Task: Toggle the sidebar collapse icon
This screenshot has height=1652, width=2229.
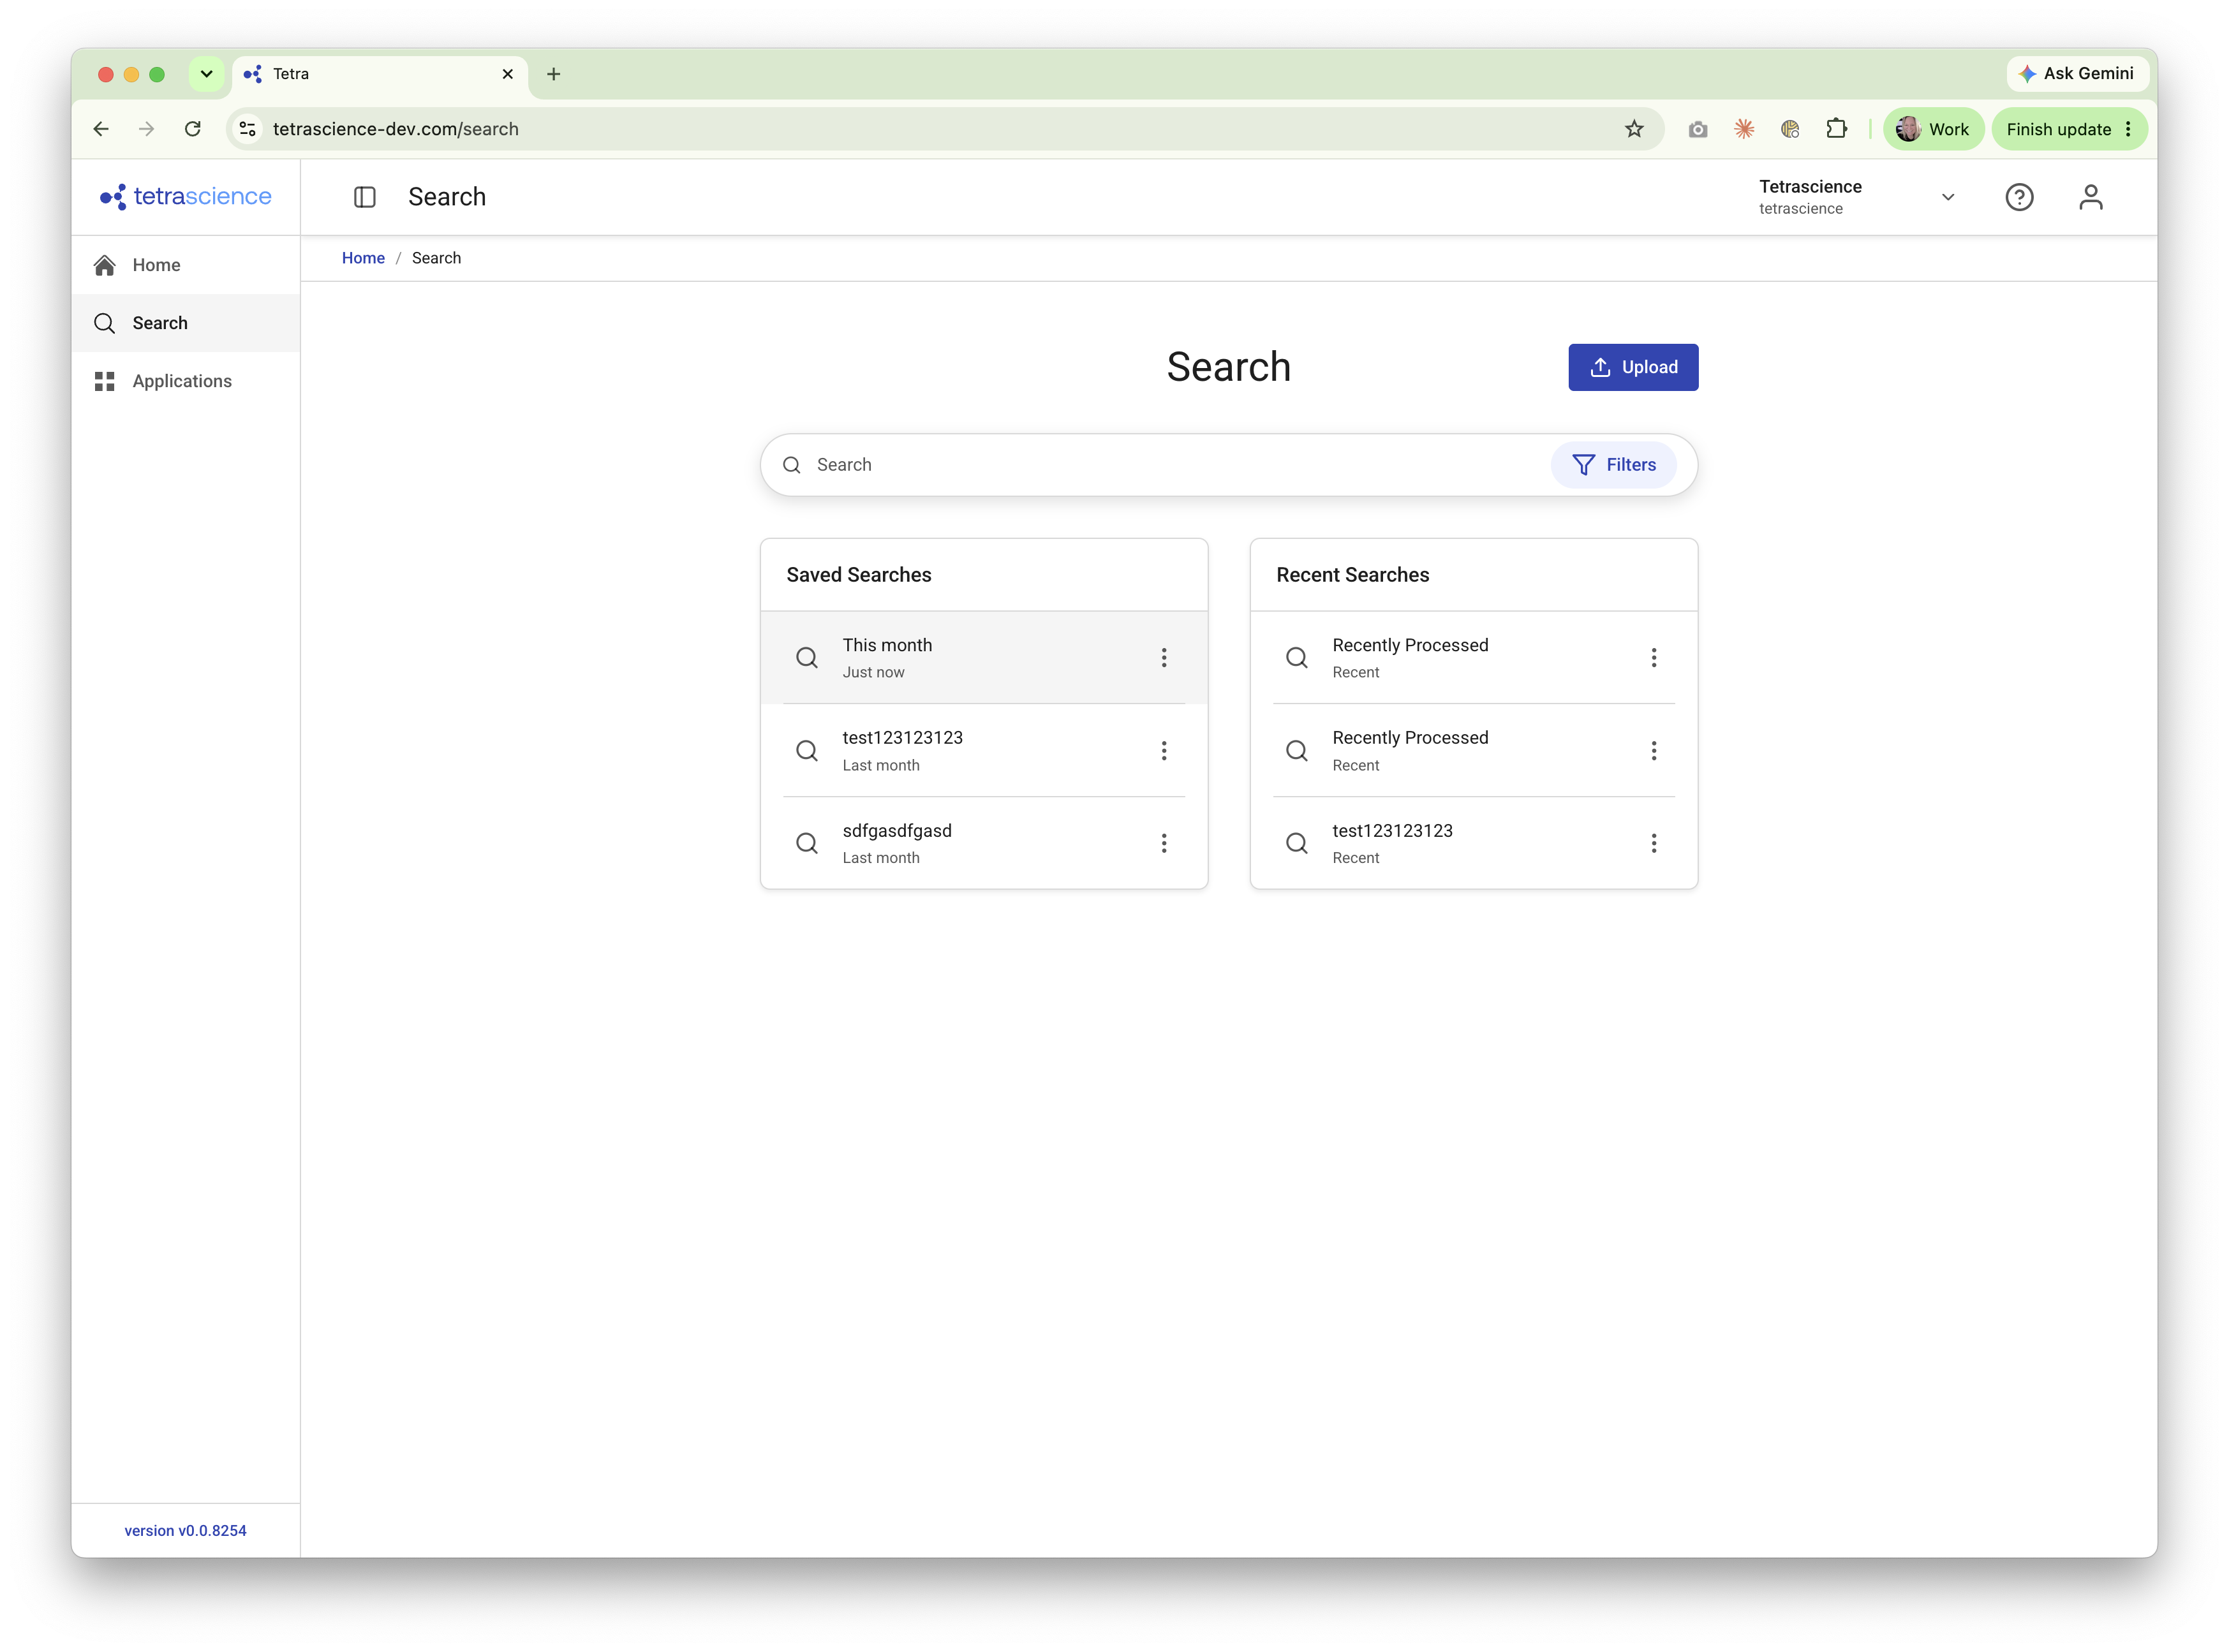Action: (x=365, y=197)
